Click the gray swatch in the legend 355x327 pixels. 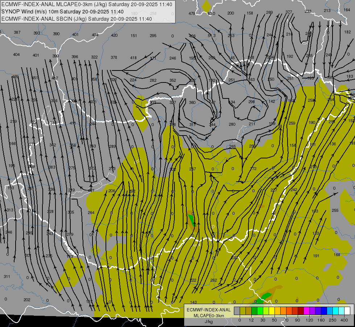(x=237, y=311)
